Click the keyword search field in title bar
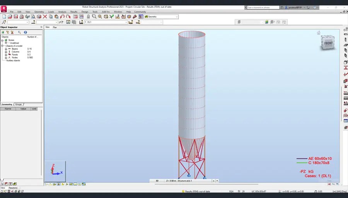The image size is (348, 198). [x=263, y=7]
